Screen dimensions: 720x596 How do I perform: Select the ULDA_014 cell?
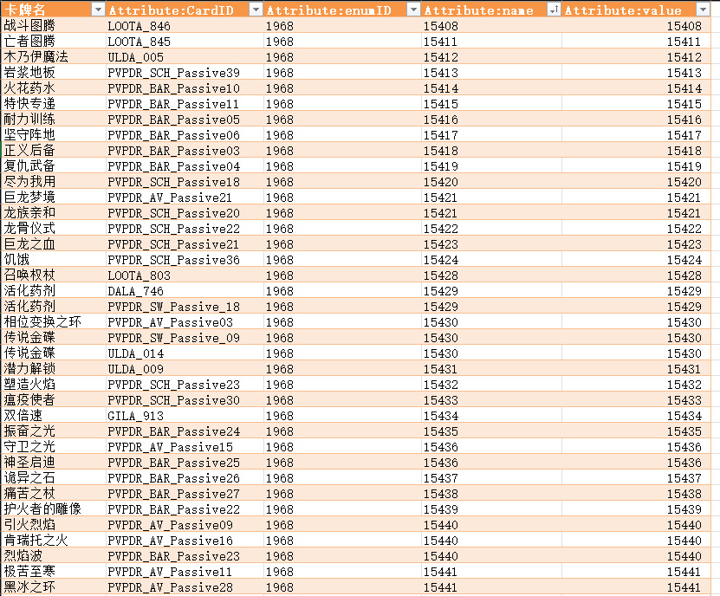coord(185,353)
